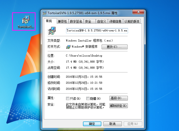Click the dialog title TortoiseSVN msi 属性
This screenshot has height=131, width=179.
[82, 13]
